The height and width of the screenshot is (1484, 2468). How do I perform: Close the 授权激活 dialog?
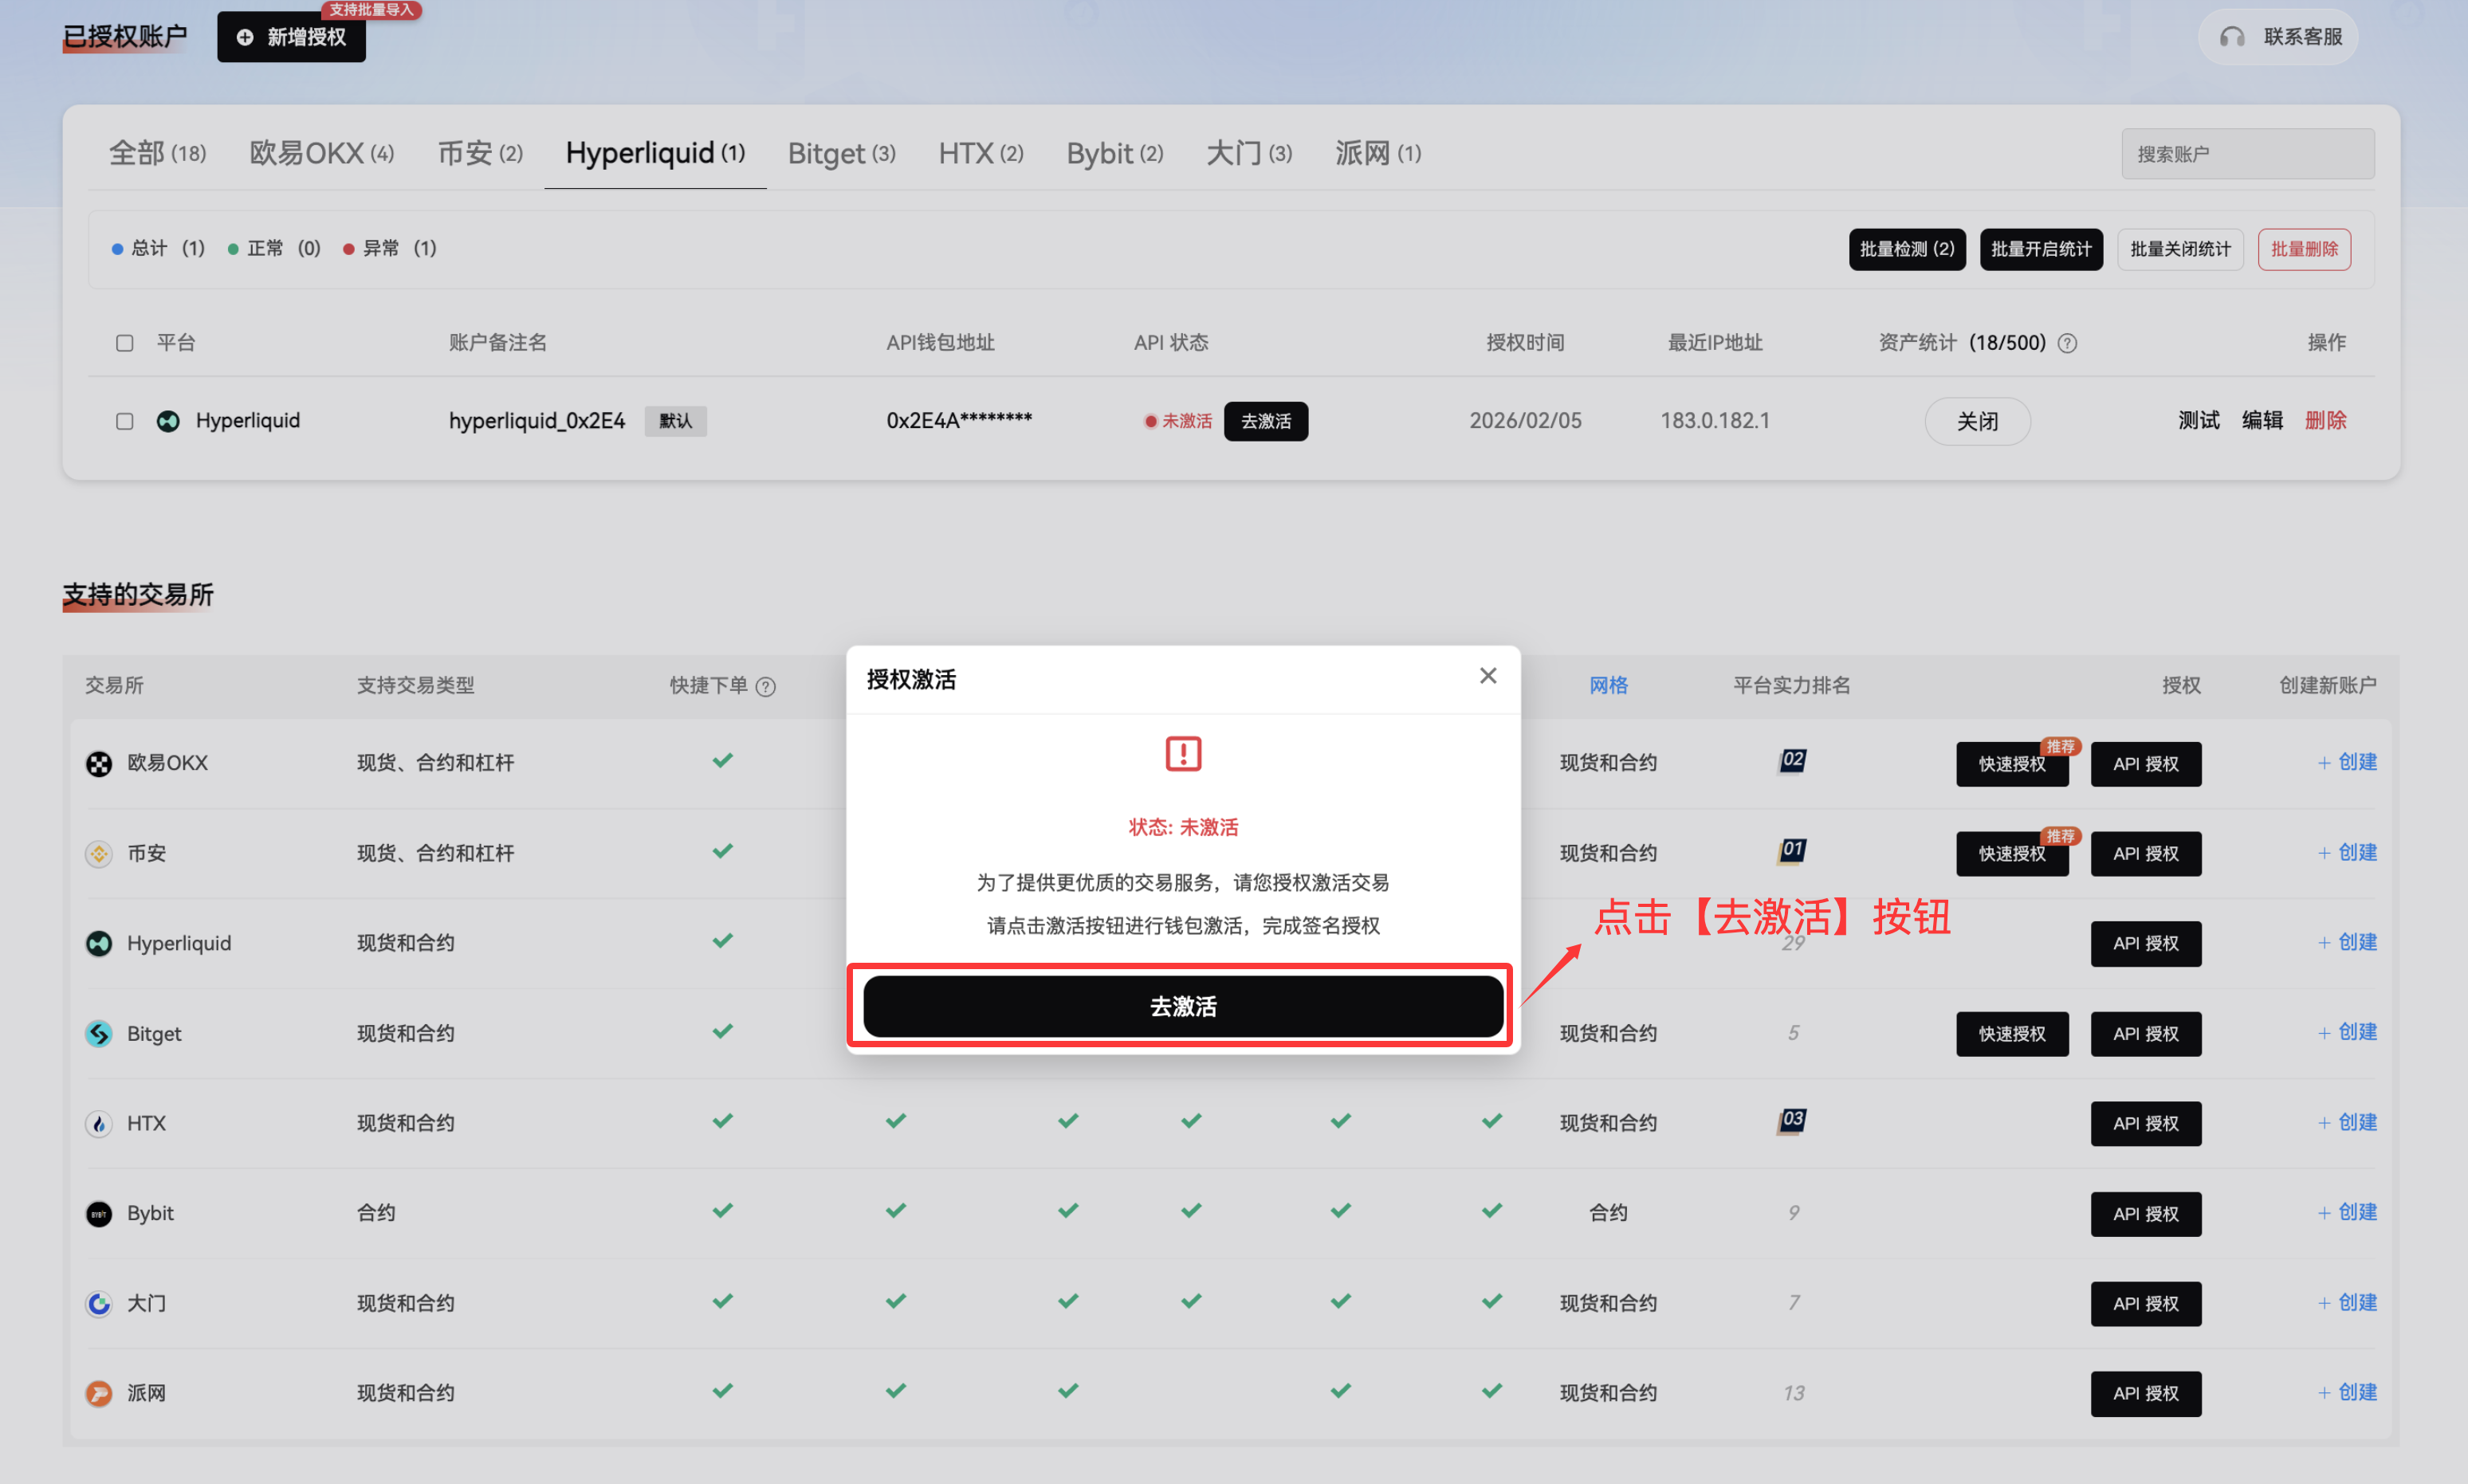click(x=1488, y=675)
